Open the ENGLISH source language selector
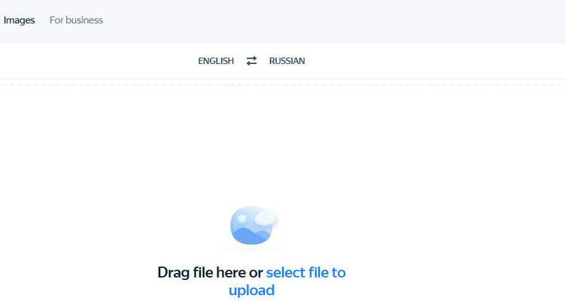 pyautogui.click(x=216, y=61)
